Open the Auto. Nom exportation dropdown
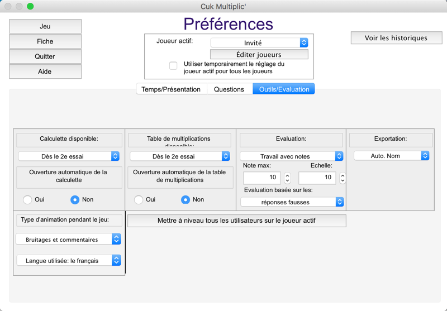Screen dimensions: 447x311 [392, 156]
